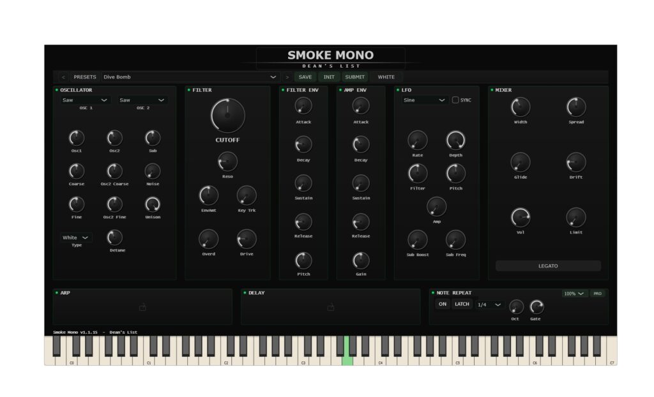Click the Note Repeat Oct knob
654x397 pixels.
516,308
